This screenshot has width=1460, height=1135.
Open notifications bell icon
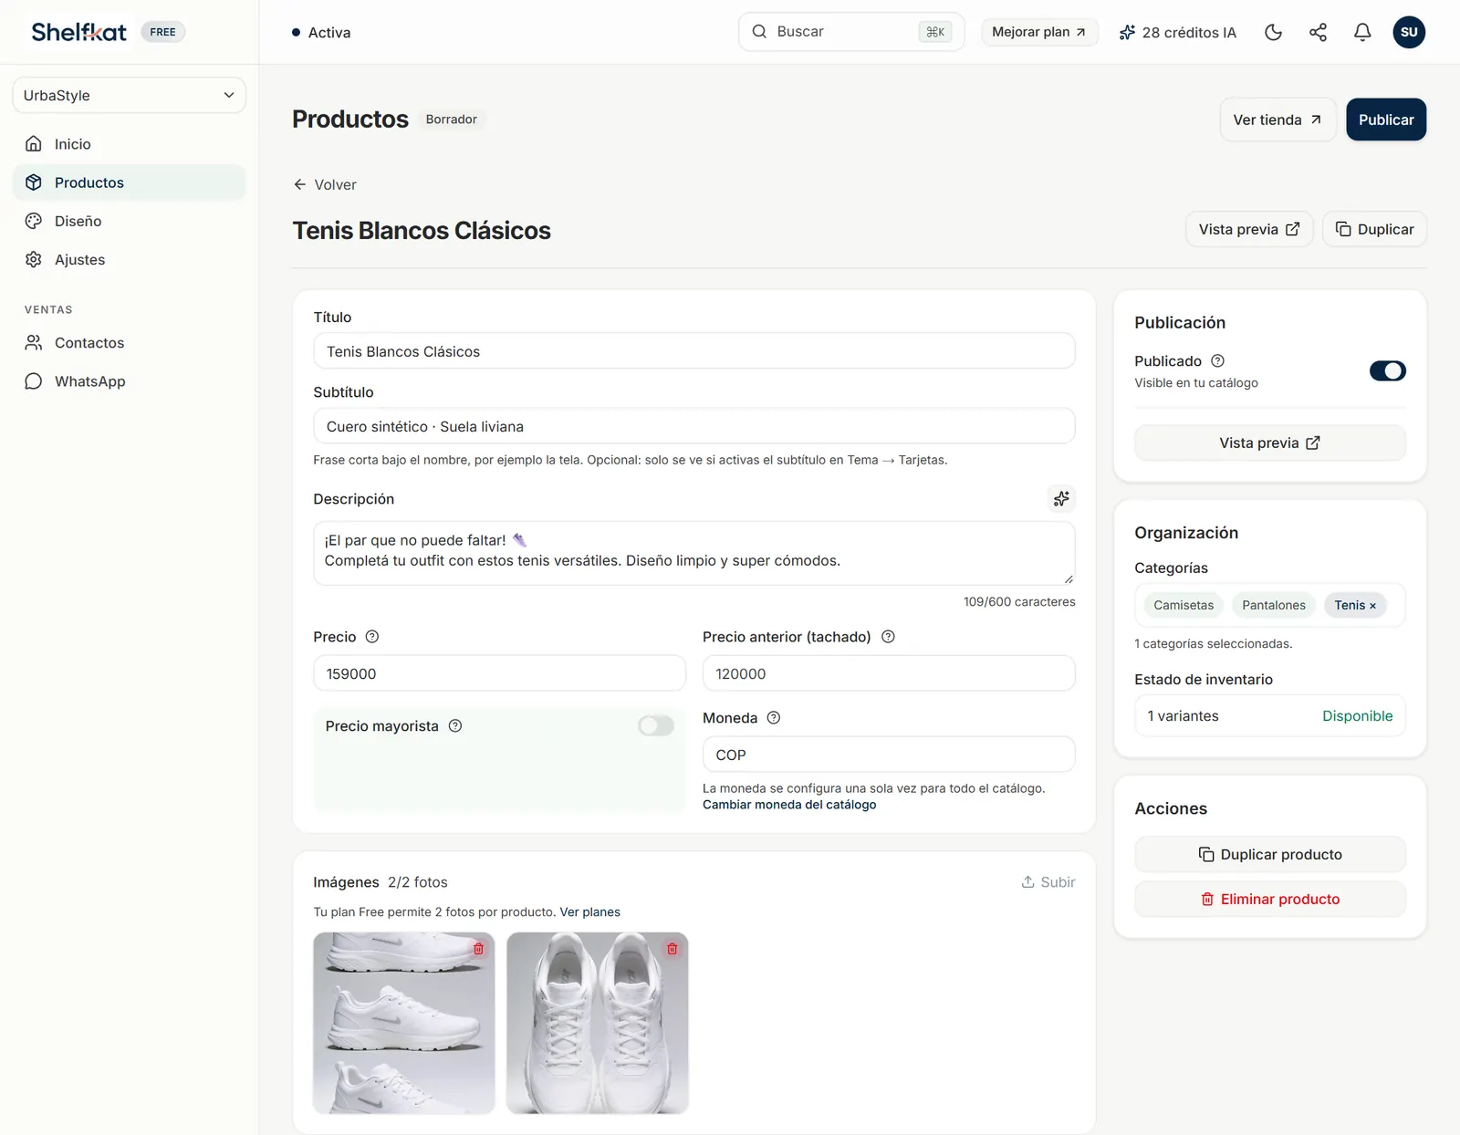pos(1362,32)
